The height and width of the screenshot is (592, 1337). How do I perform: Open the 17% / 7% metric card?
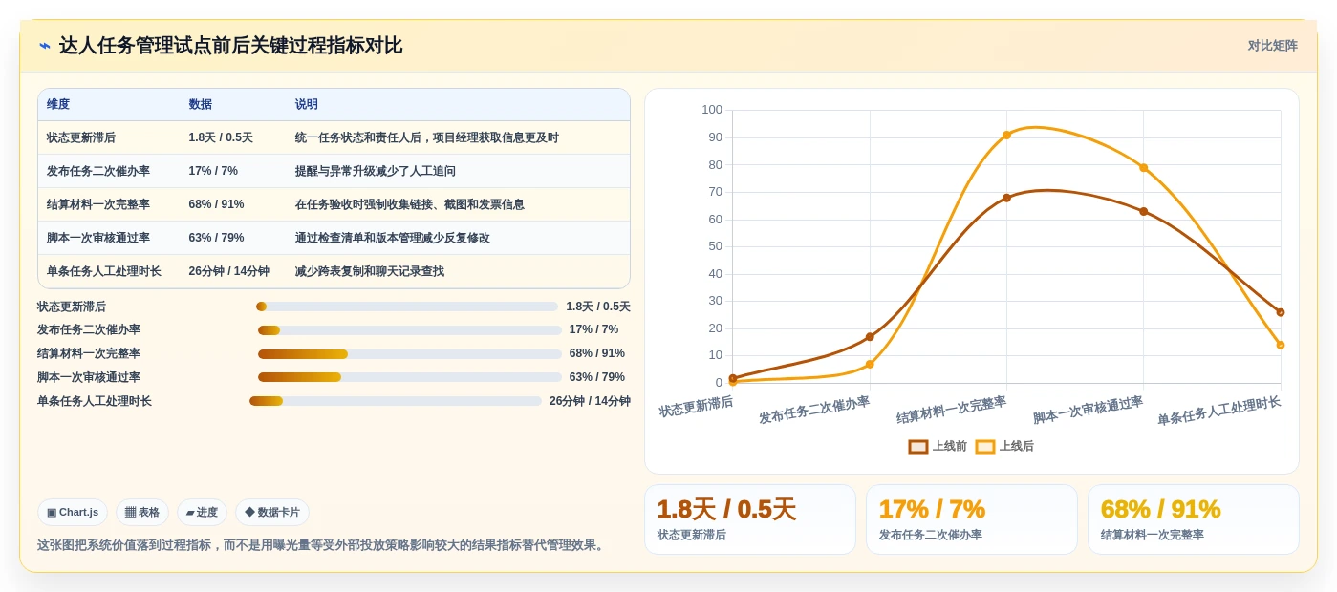(x=972, y=519)
